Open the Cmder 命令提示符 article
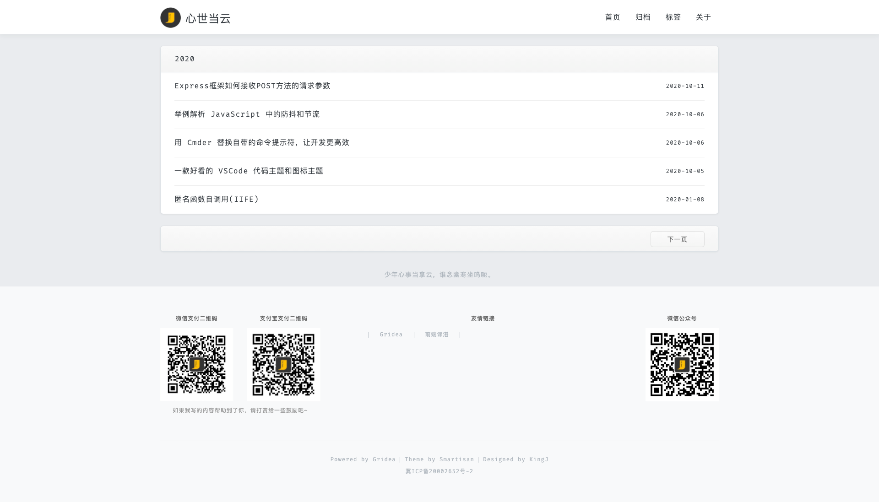The width and height of the screenshot is (879, 502). [261, 143]
